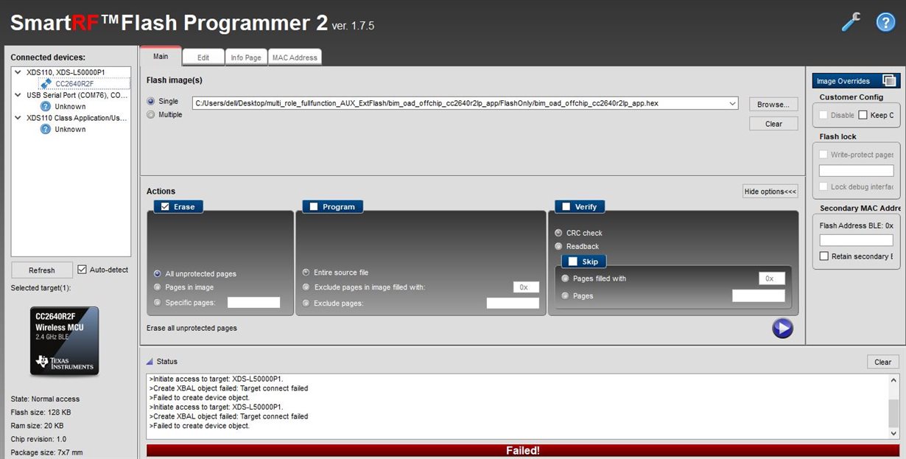This screenshot has height=459, width=906.
Task: Switch to the Edit tab
Action: 203,57
